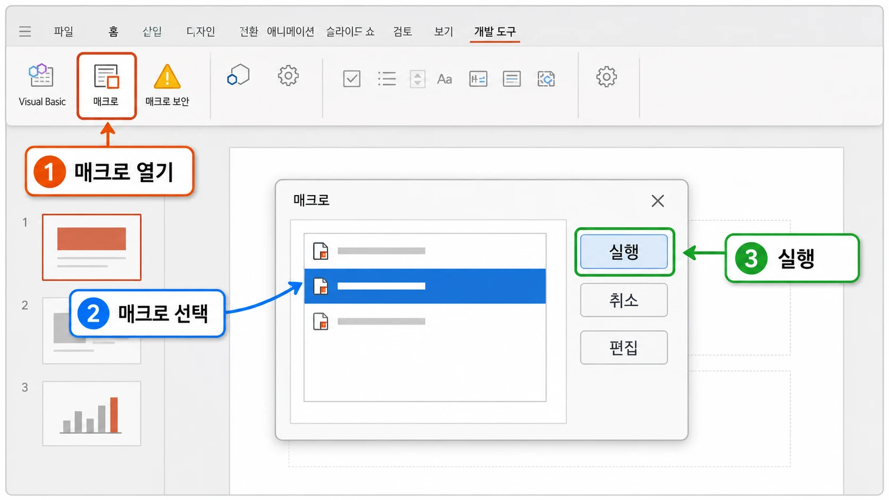Select the highlighted second macro entry
Screen dimensions: 889x500
click(425, 286)
